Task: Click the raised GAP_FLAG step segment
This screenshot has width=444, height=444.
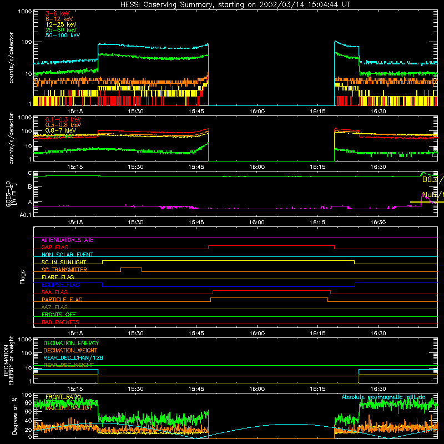Action: click(x=271, y=246)
